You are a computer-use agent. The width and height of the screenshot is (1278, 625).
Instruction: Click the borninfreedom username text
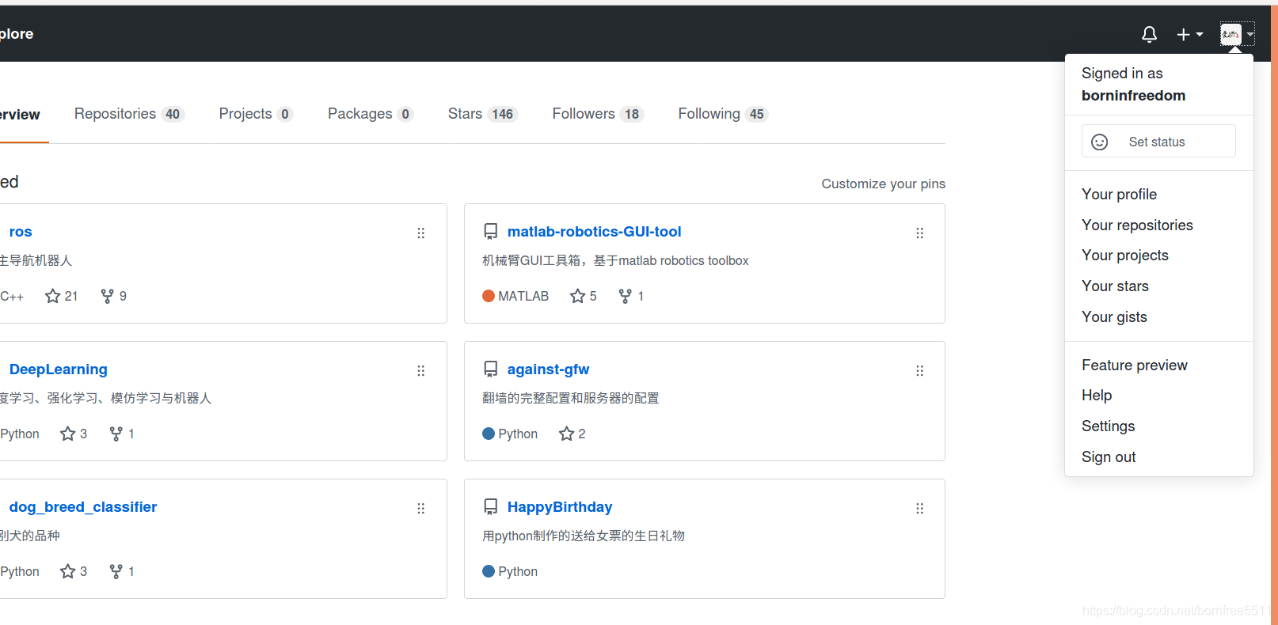point(1133,96)
